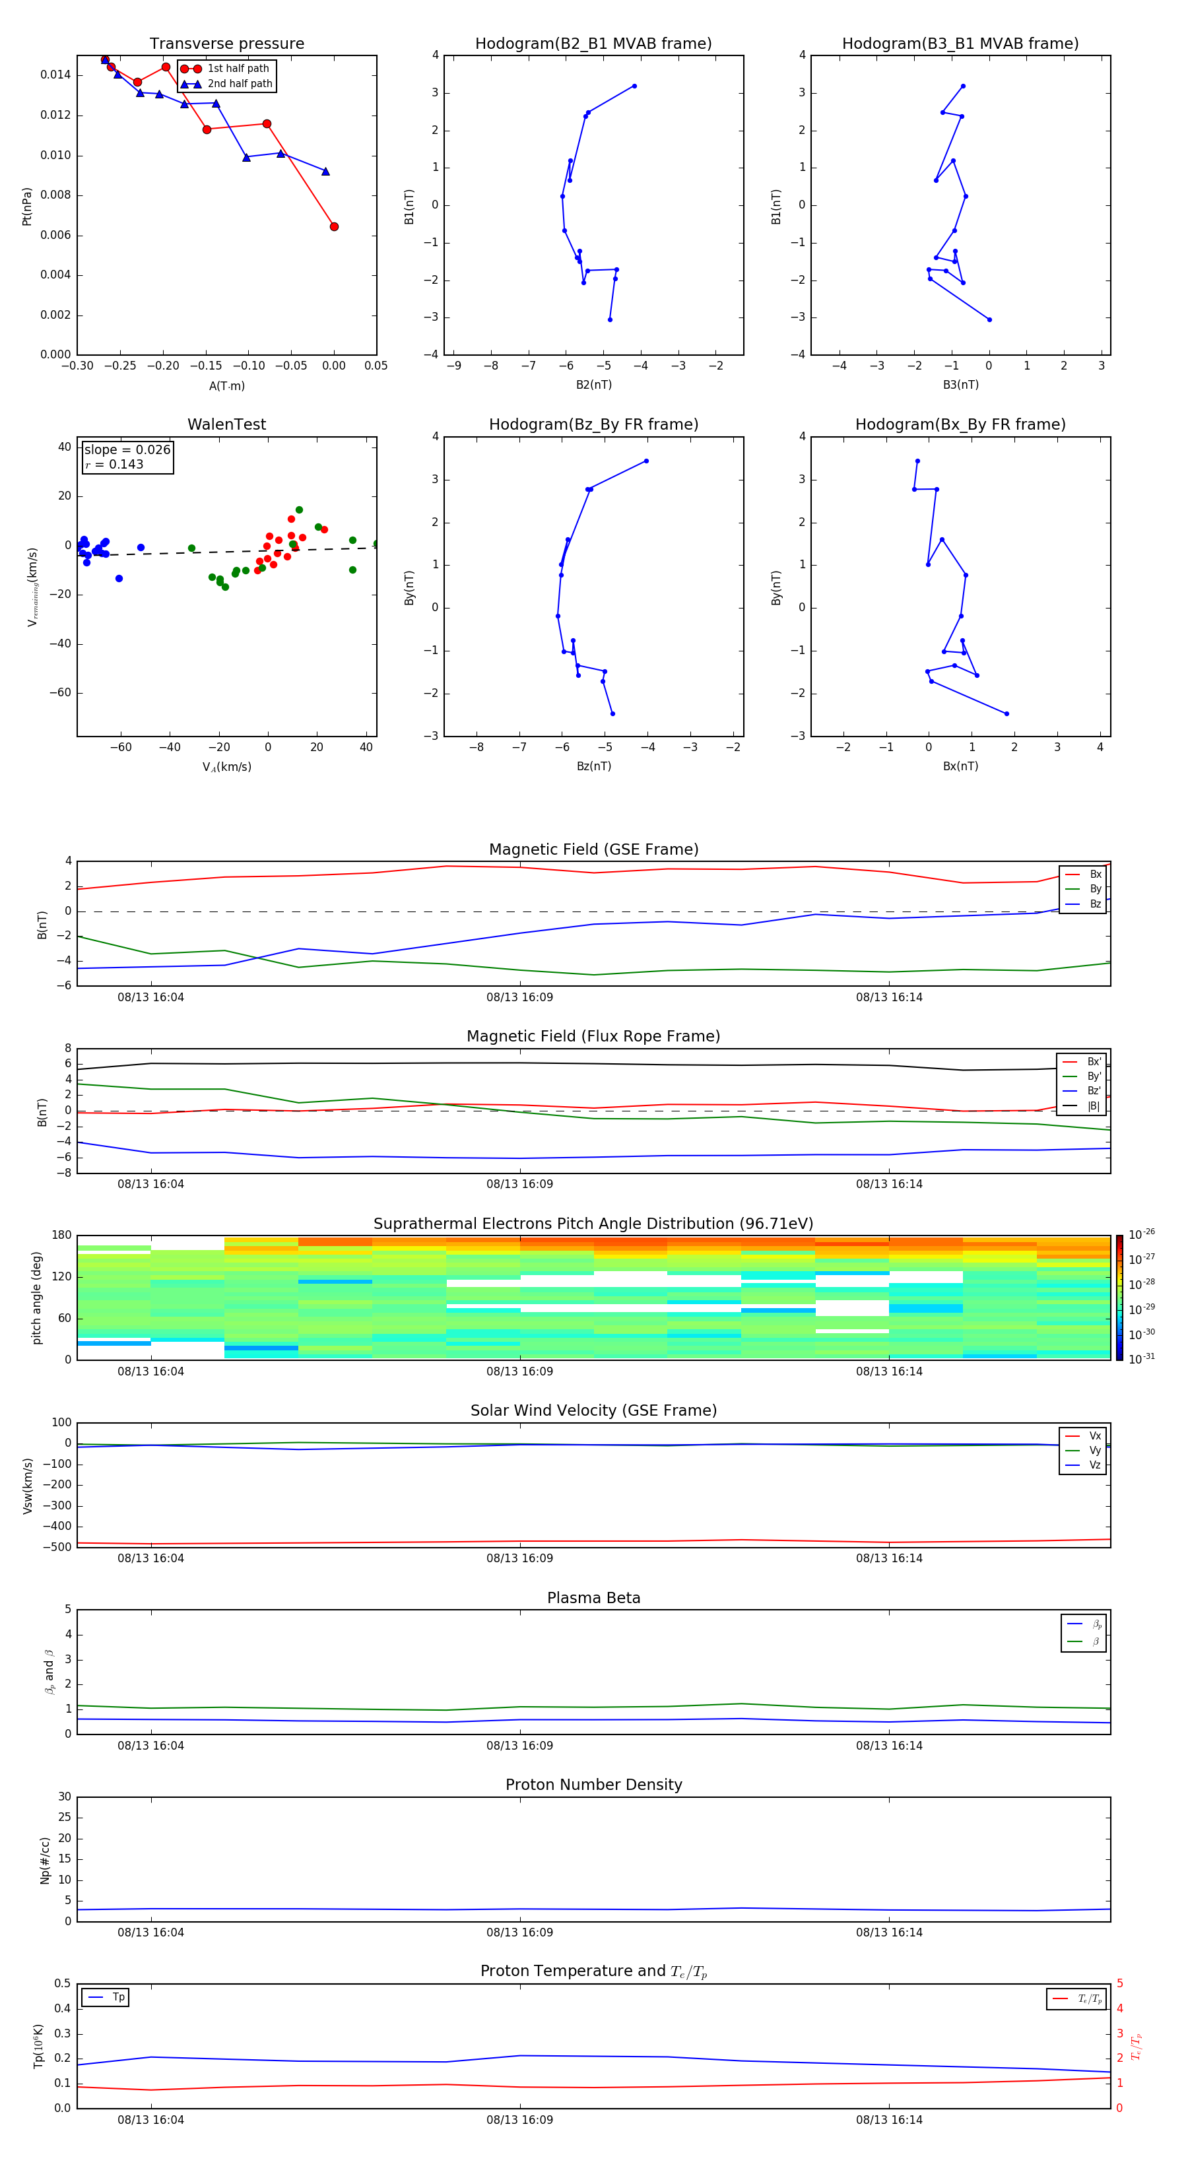The image size is (1188, 2178).
Task: Click the 'Hodogram(Bx_By FR frame)' title
Action: [x=960, y=424]
